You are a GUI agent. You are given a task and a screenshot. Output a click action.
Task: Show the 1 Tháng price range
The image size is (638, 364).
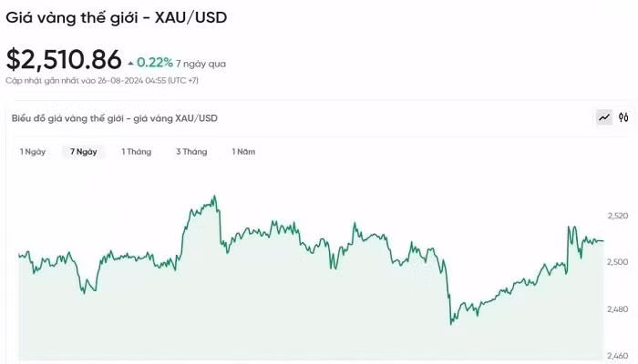(x=137, y=152)
